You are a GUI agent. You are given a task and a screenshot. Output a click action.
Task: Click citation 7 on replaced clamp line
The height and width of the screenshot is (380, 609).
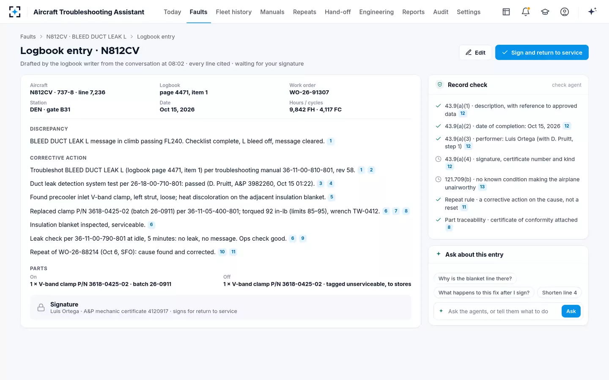pyautogui.click(x=396, y=211)
